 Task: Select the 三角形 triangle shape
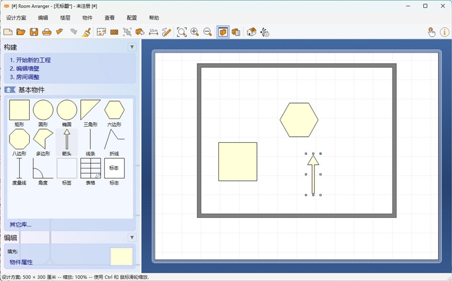click(x=90, y=113)
